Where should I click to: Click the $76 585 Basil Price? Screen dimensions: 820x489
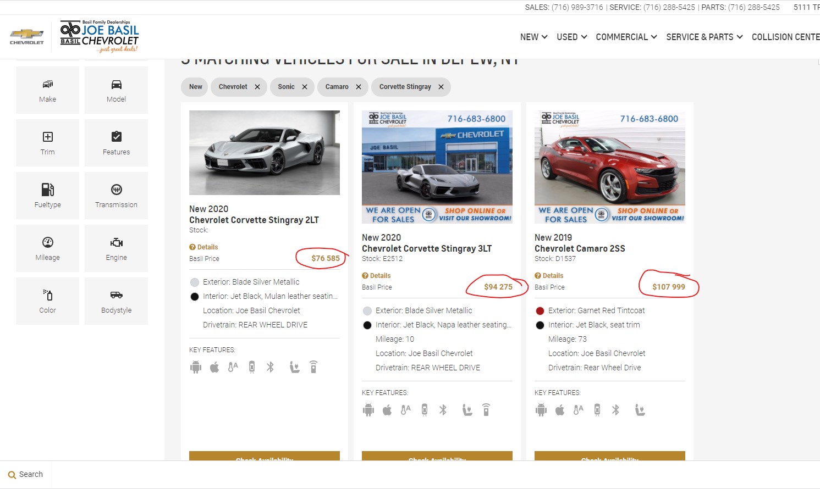(326, 258)
